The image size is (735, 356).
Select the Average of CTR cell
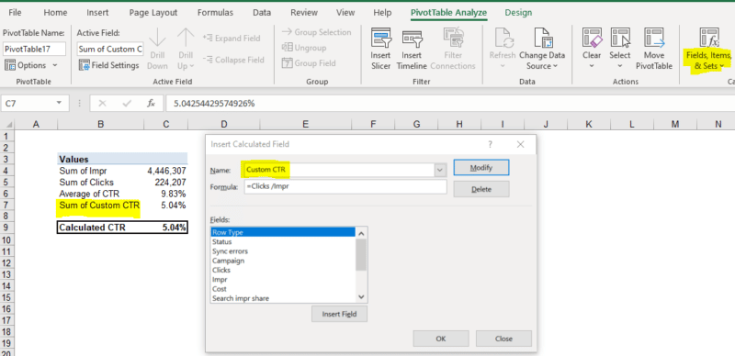101,194
